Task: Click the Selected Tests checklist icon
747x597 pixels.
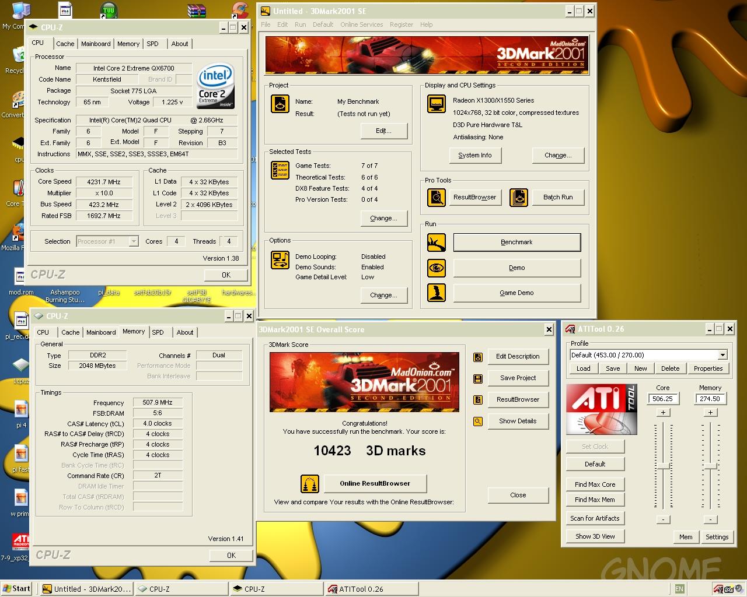Action: pos(280,170)
